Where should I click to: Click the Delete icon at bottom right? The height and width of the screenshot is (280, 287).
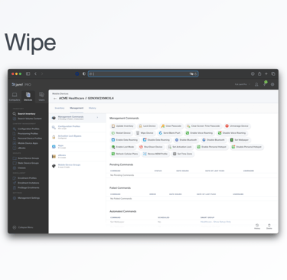269,226
